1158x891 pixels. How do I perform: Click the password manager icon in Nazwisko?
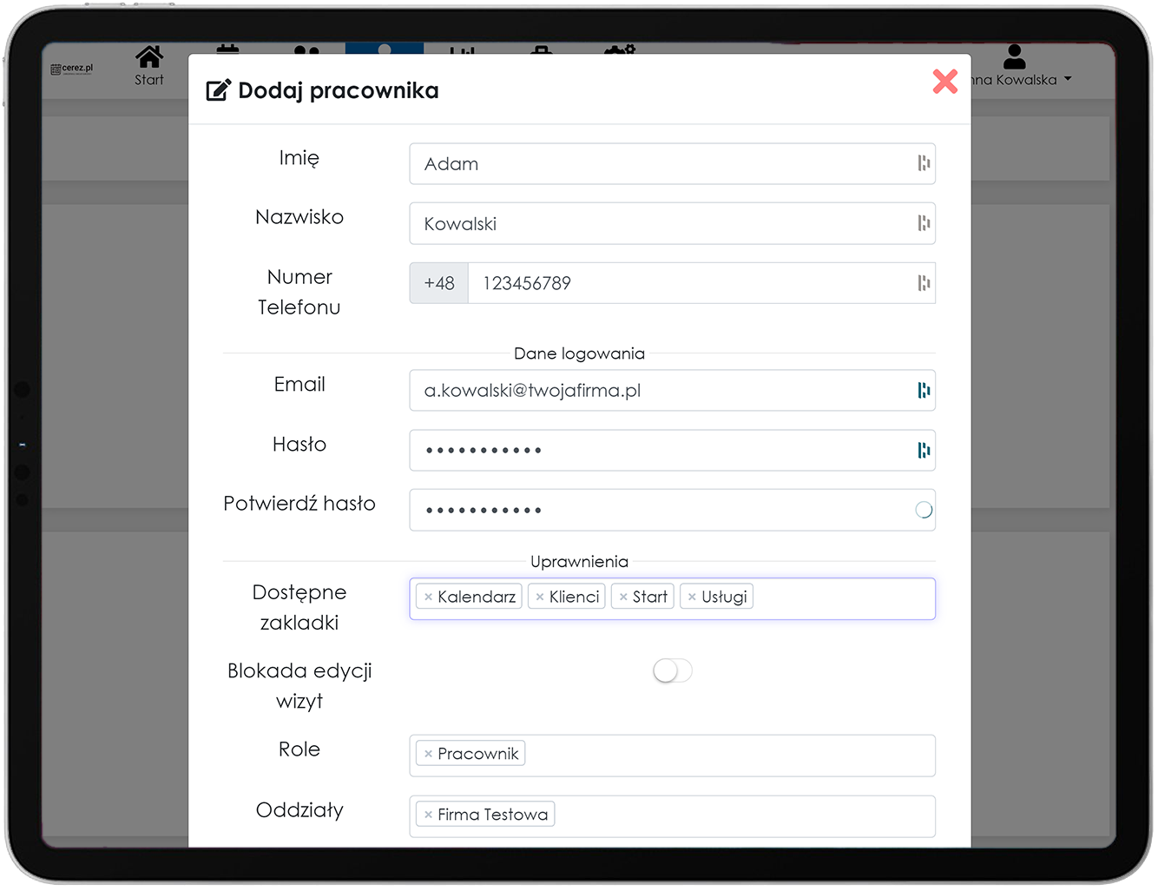click(x=924, y=224)
